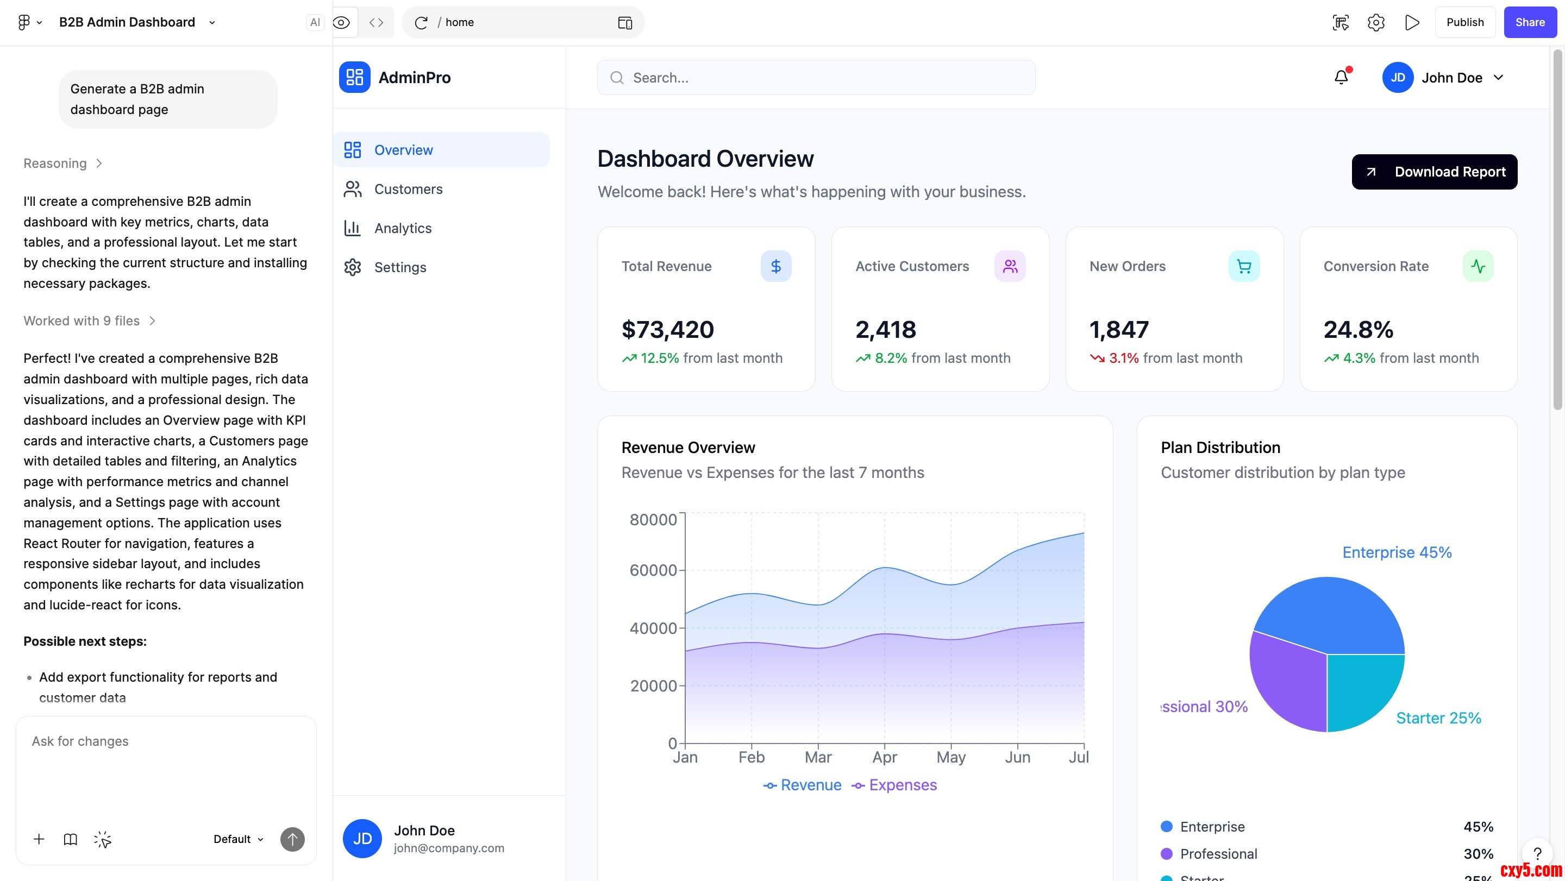
Task: Switch to preview eye mode
Action: (342, 22)
